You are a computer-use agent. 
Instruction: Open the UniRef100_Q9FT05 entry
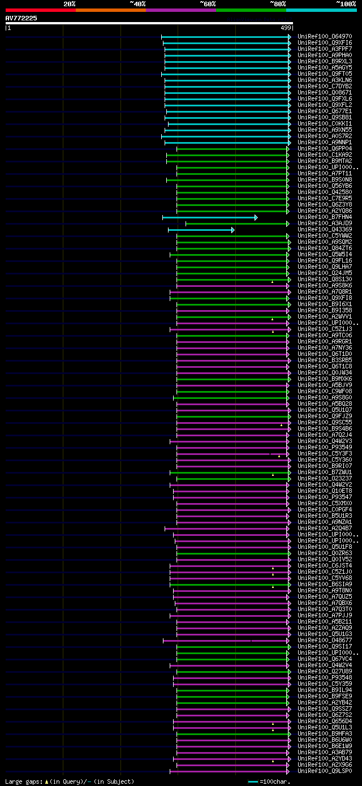click(x=325, y=74)
